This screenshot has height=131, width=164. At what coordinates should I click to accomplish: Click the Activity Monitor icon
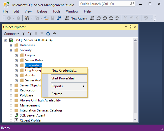click(54, 33)
